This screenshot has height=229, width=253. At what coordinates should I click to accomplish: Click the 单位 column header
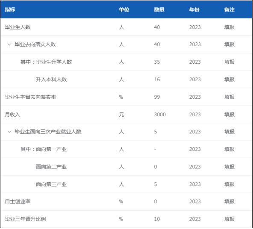tap(124, 9)
